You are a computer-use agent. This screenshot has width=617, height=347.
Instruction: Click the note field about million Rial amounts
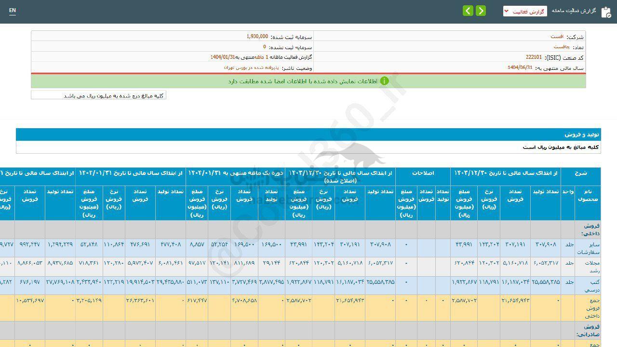click(98, 95)
